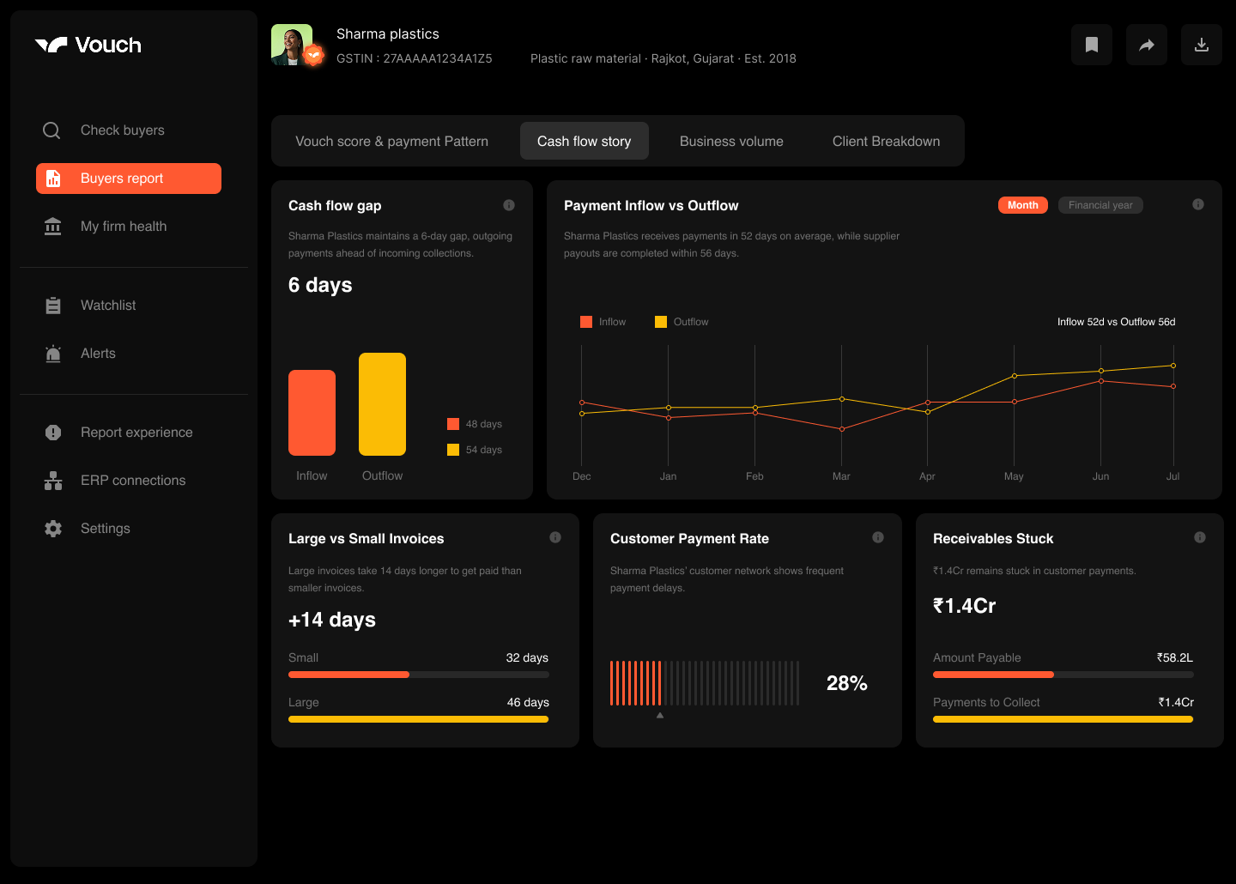Click the Large invoices progress bar

419,719
